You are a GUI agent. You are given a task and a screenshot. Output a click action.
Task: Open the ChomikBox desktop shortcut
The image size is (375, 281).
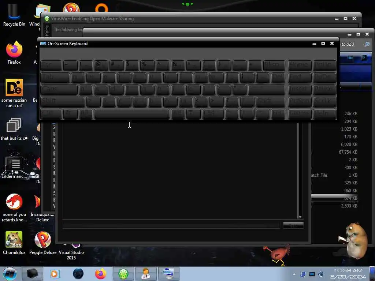(14, 243)
